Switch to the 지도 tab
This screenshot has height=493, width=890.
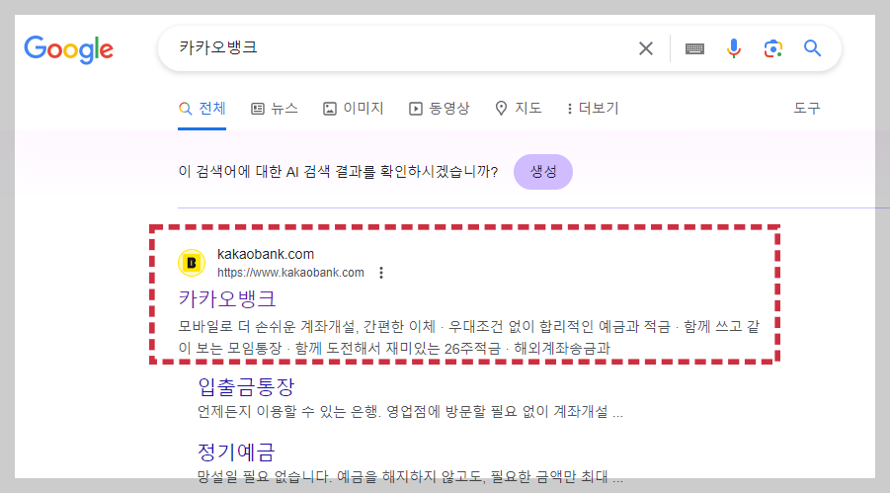(519, 108)
